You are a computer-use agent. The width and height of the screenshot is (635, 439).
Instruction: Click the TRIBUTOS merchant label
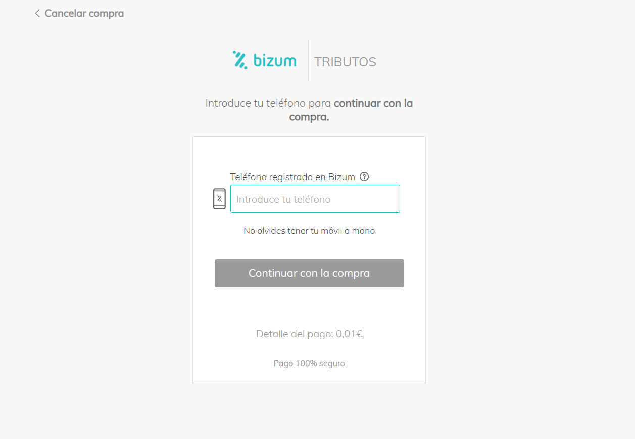pyautogui.click(x=345, y=62)
